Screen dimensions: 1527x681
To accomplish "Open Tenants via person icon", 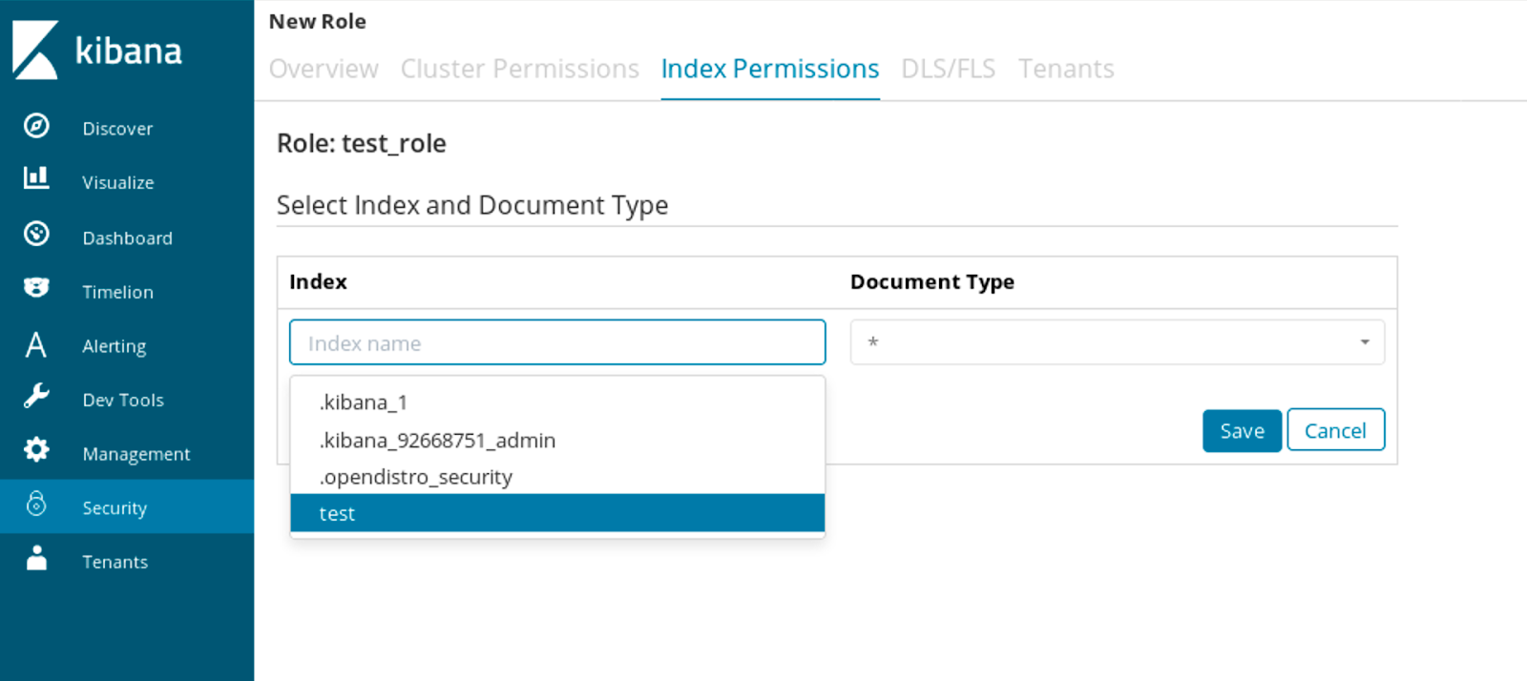I will (x=36, y=558).
